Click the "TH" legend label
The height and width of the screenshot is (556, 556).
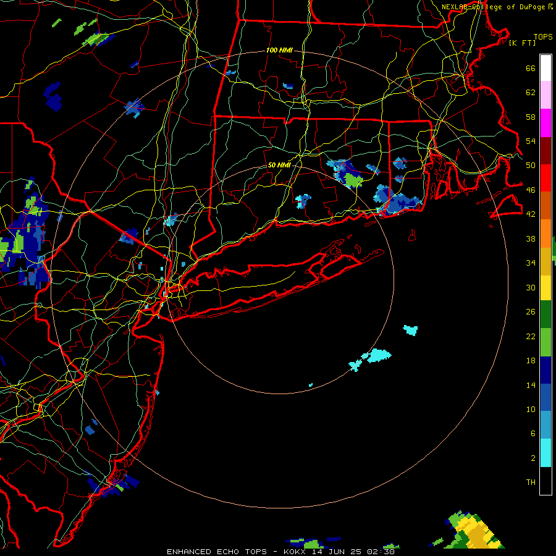pos(531,482)
